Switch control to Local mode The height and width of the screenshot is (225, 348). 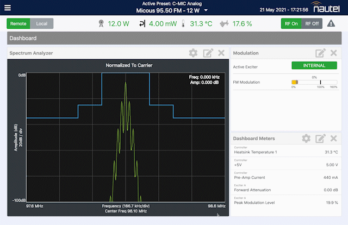click(42, 23)
